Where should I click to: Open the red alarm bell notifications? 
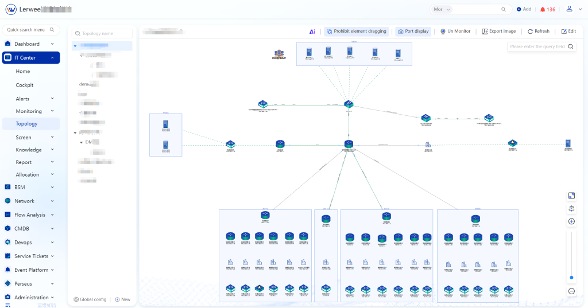tap(547, 10)
